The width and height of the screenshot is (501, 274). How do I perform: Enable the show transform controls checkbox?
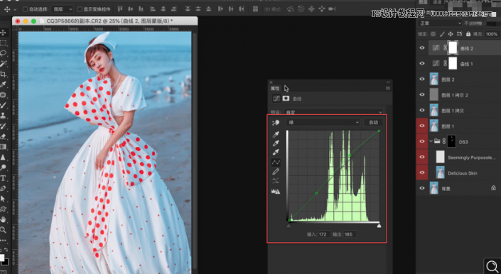[80, 9]
